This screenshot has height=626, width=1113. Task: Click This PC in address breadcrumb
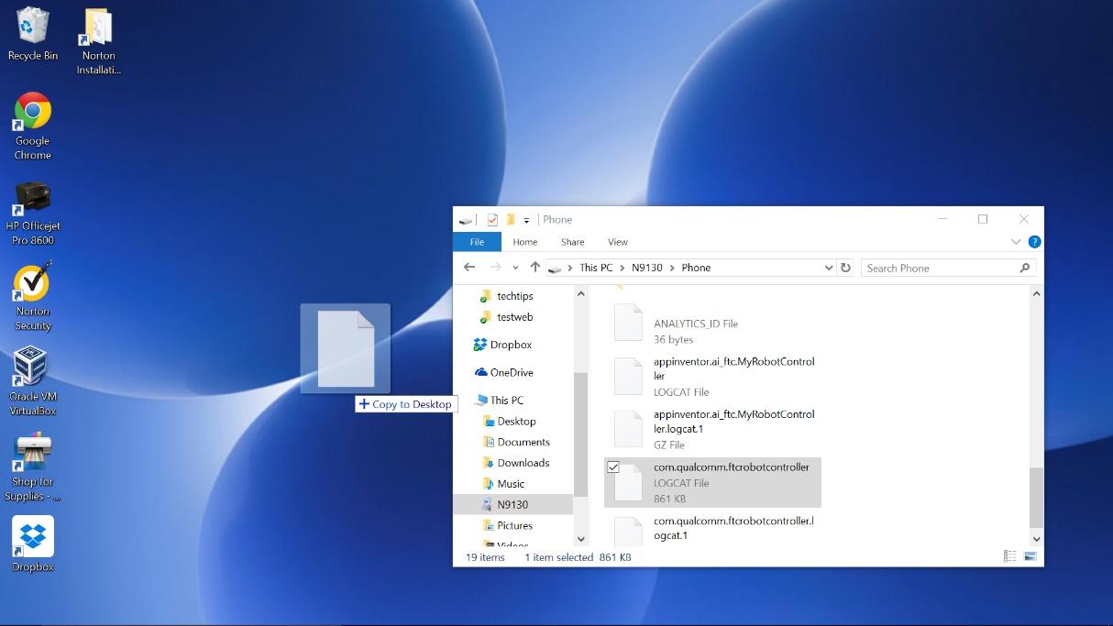click(x=596, y=268)
